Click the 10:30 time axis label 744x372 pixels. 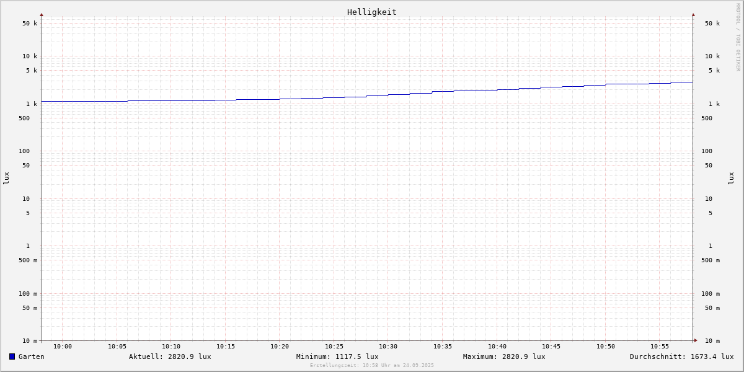point(388,347)
